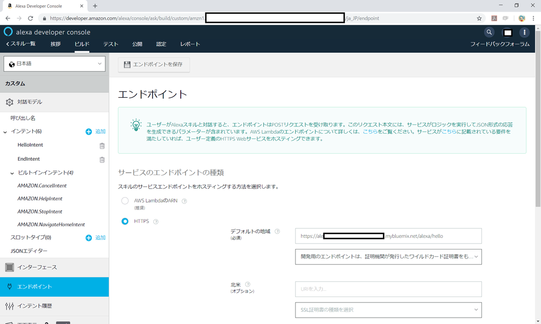Click the alexa developer console logo
Viewport: 541px width, 324px height.
click(8, 32)
